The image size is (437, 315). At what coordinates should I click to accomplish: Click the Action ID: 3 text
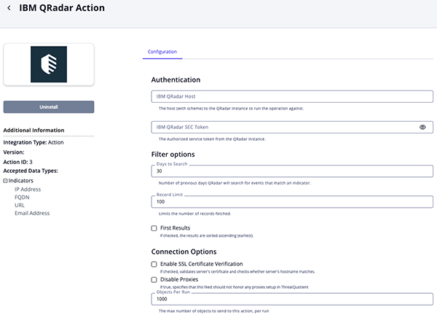click(17, 162)
